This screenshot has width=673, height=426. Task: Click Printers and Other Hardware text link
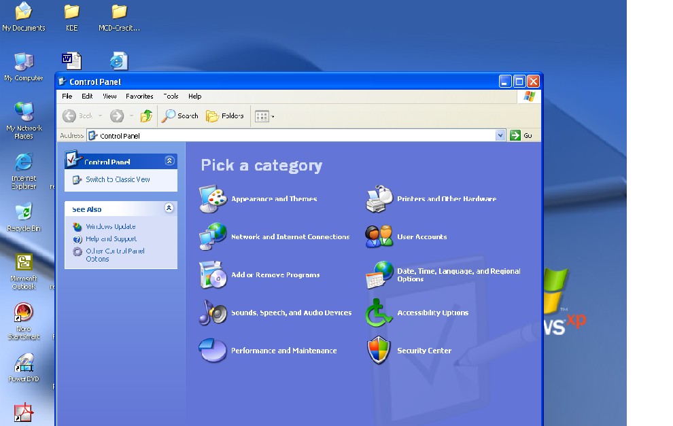(447, 199)
